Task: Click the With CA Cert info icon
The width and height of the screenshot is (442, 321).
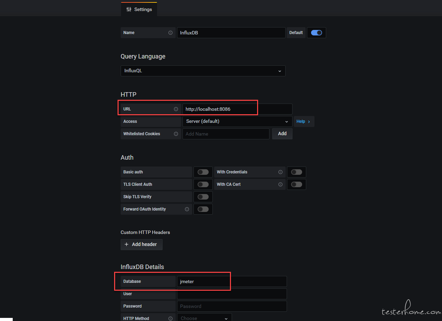Action: click(280, 184)
